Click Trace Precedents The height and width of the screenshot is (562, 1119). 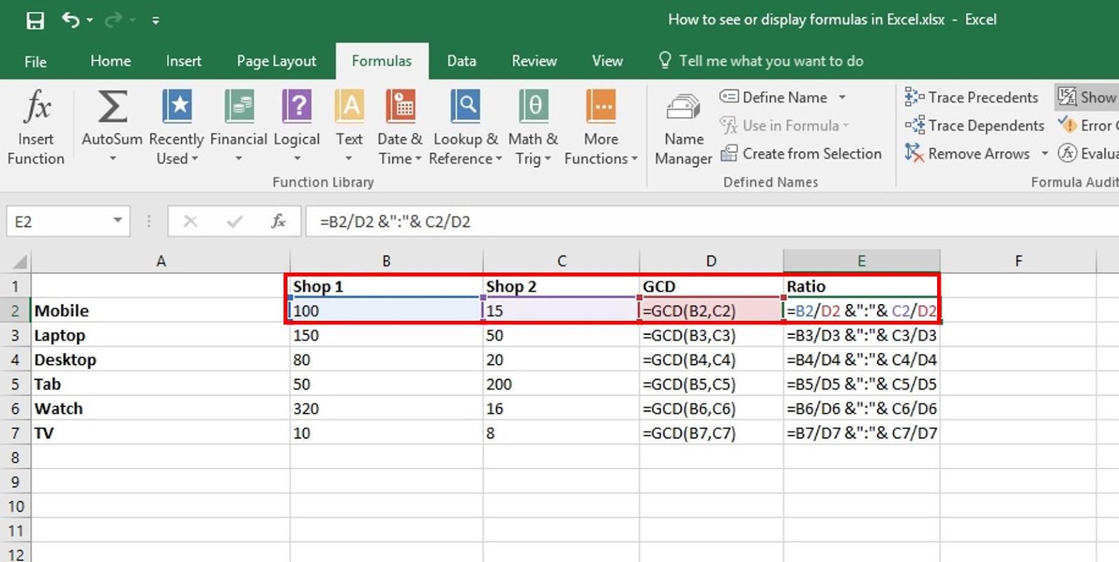972,98
